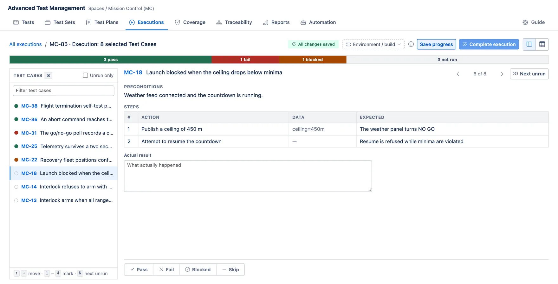Select MC-31 go/no-go poll test case
558x284 pixels.
tap(64, 133)
